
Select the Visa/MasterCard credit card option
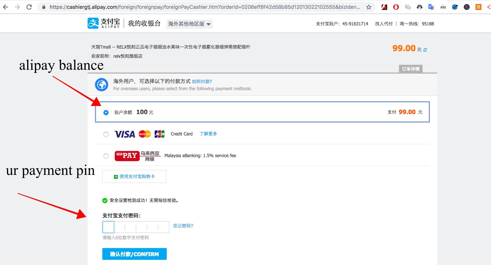click(x=106, y=134)
